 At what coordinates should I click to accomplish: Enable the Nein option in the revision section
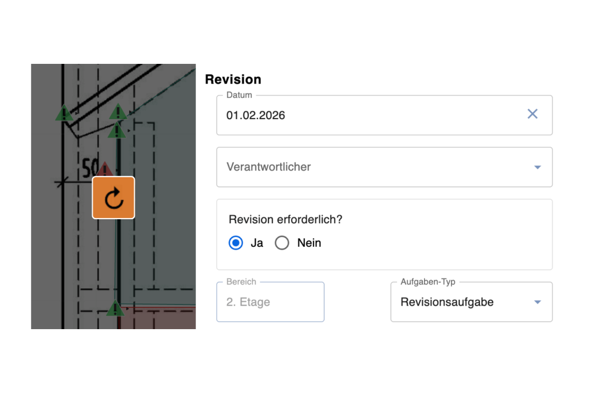point(282,243)
